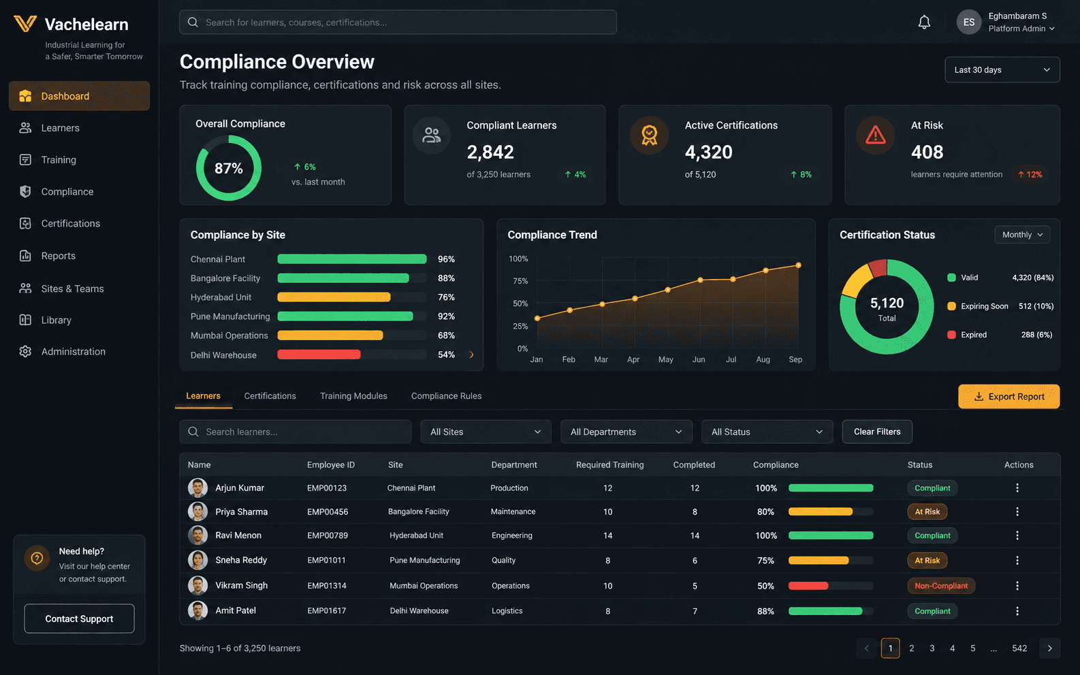Switch to the Training Modules tab

point(353,396)
